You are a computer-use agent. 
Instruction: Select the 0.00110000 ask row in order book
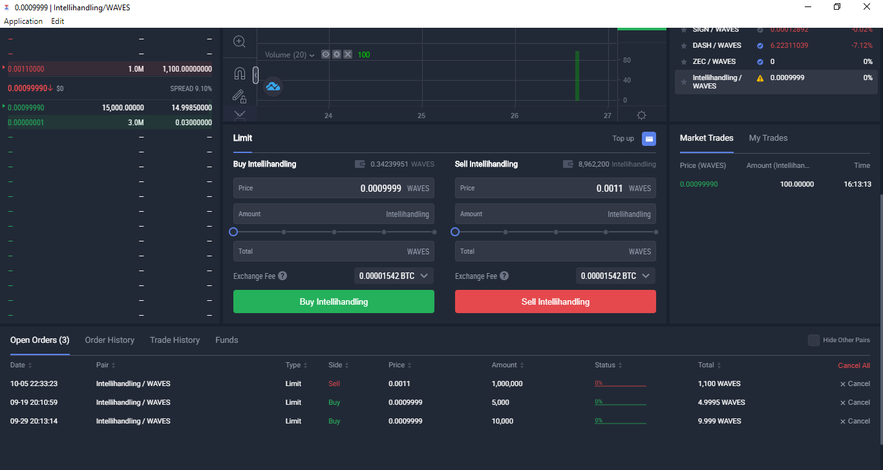[109, 69]
